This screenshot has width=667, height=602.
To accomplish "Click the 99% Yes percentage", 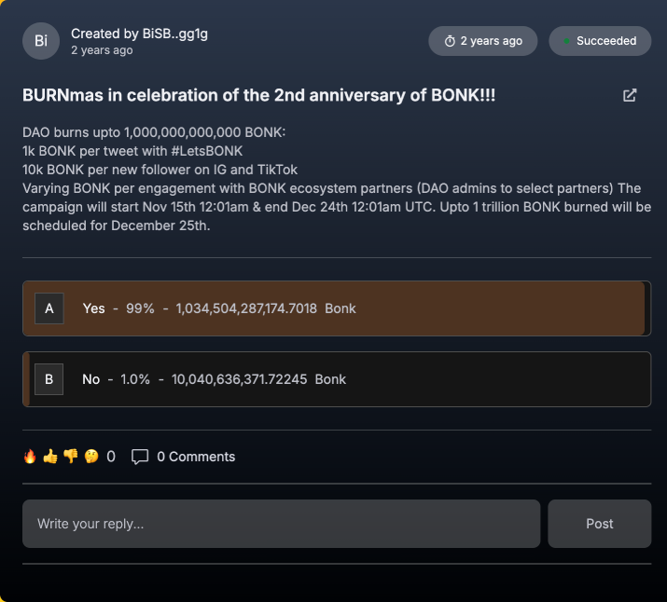I will coord(140,308).
